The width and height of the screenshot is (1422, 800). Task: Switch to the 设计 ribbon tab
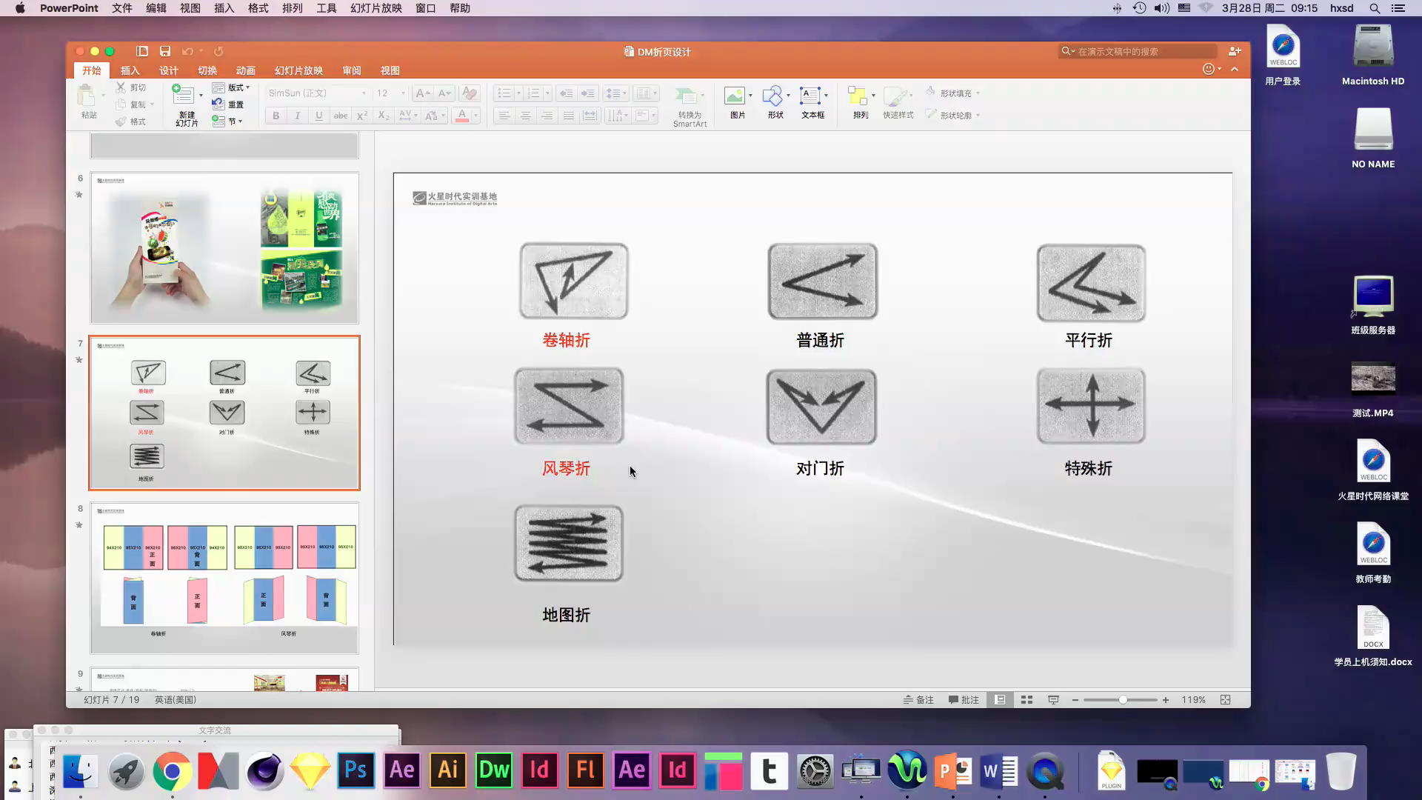pyautogui.click(x=168, y=70)
